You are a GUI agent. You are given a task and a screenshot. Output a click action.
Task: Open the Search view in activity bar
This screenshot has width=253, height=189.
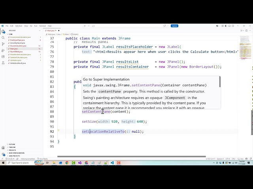[3, 38]
